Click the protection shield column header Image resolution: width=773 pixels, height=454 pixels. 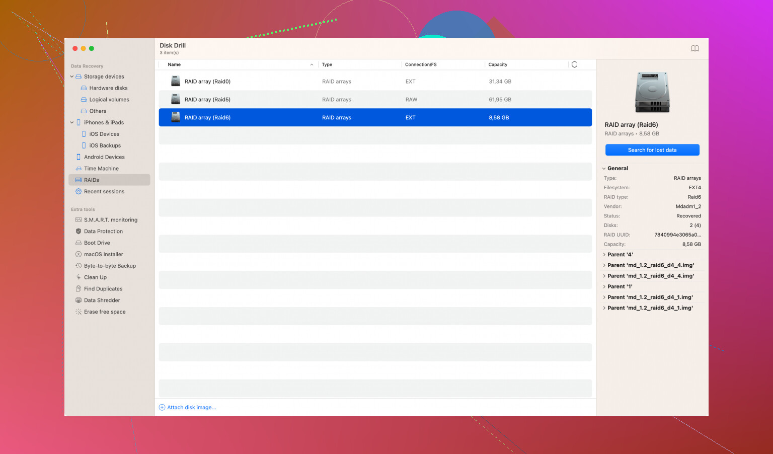pos(574,65)
